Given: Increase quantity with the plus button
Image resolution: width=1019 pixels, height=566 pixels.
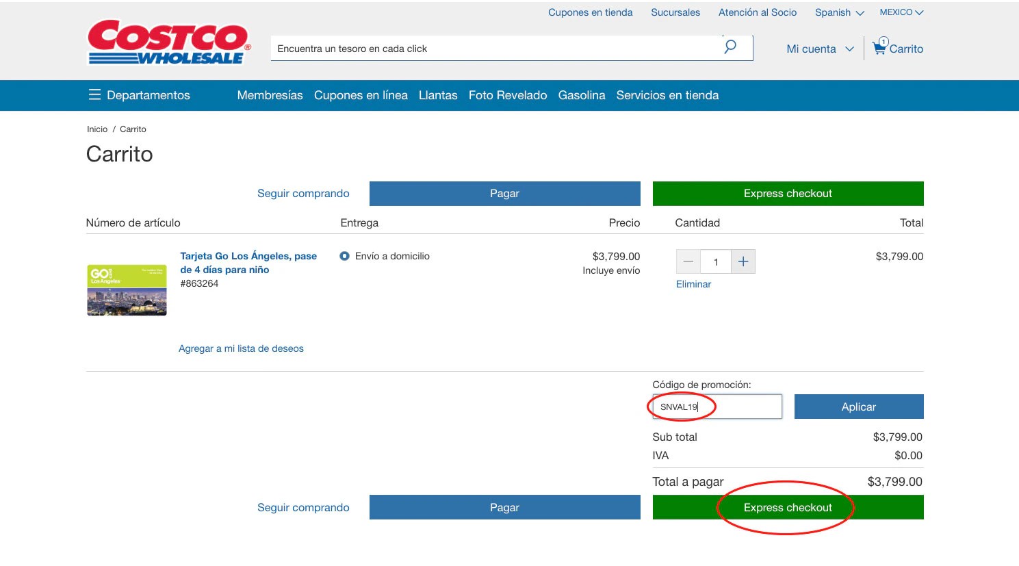Looking at the screenshot, I should coord(743,261).
